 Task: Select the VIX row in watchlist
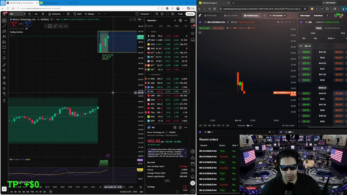[x=167, y=70]
